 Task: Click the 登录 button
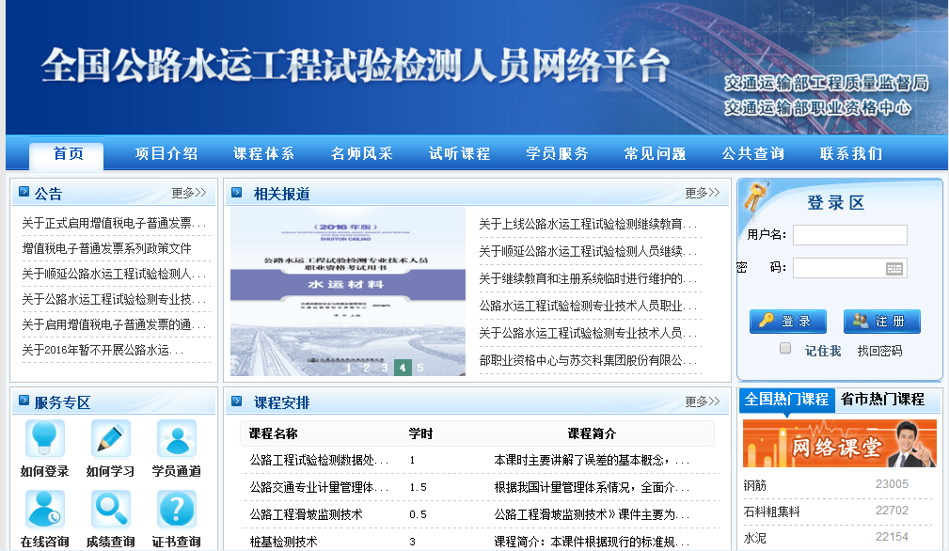pyautogui.click(x=787, y=322)
